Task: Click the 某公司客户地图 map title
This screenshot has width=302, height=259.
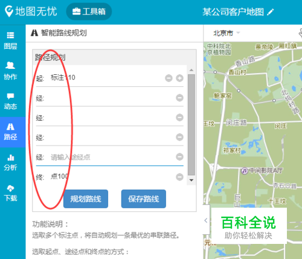Action: tap(233, 12)
